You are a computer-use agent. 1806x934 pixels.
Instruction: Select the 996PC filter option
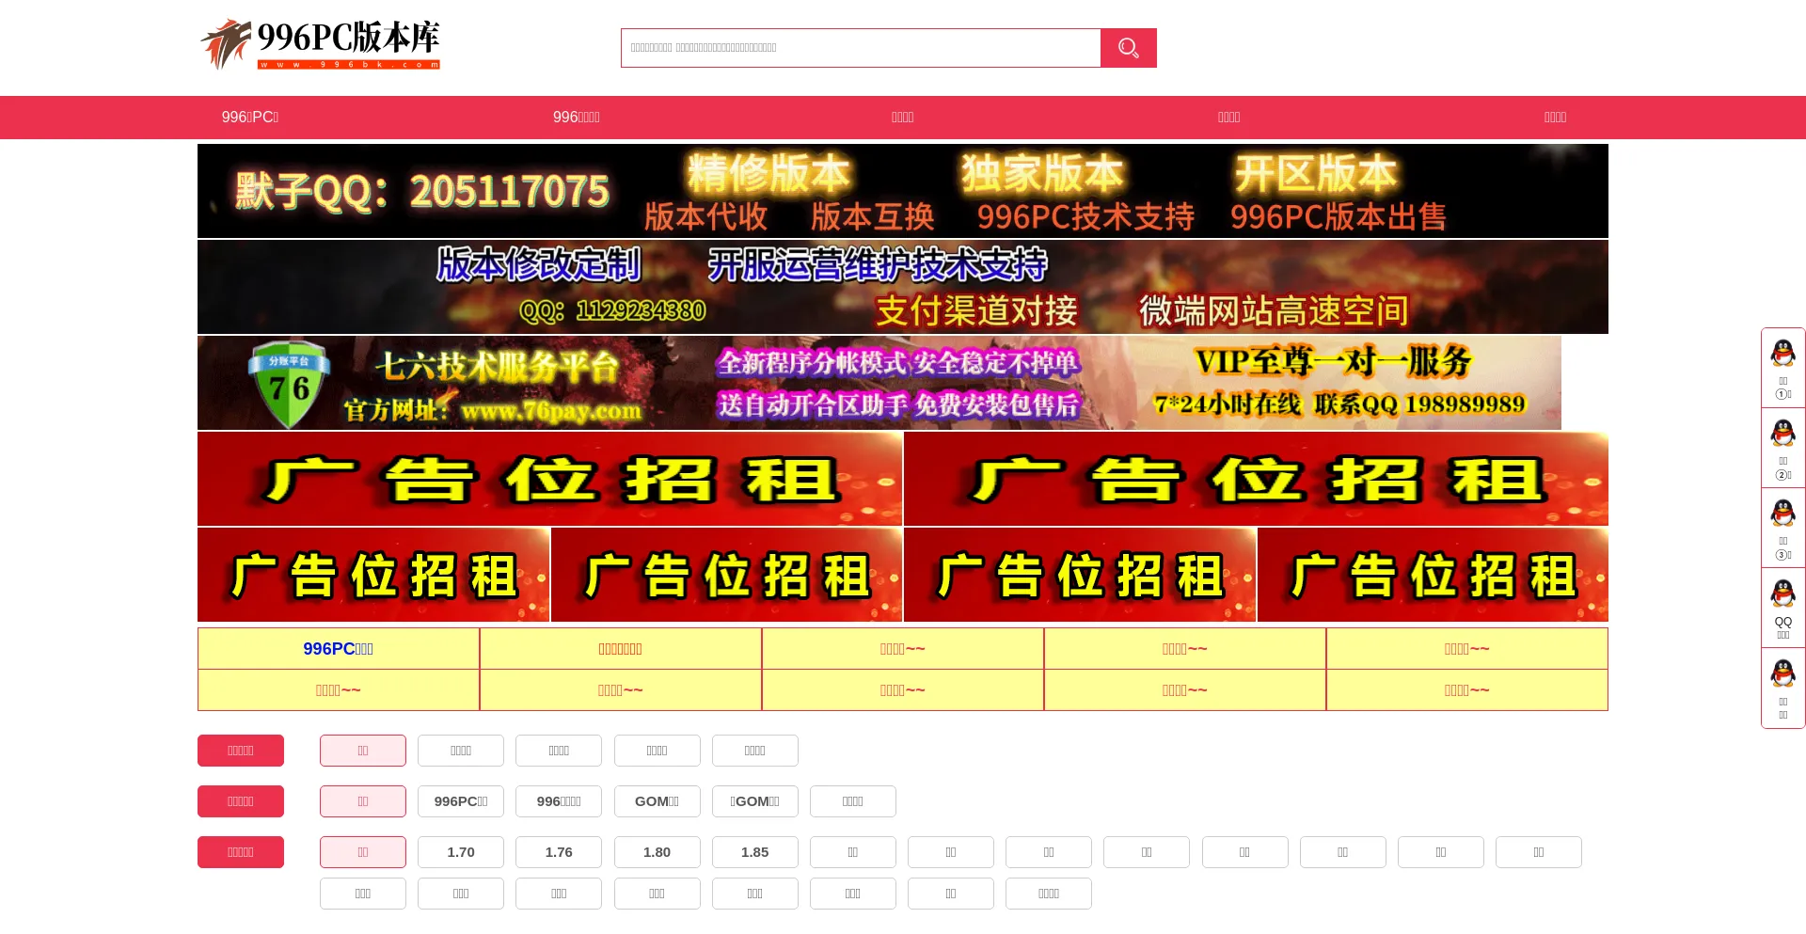(x=461, y=801)
